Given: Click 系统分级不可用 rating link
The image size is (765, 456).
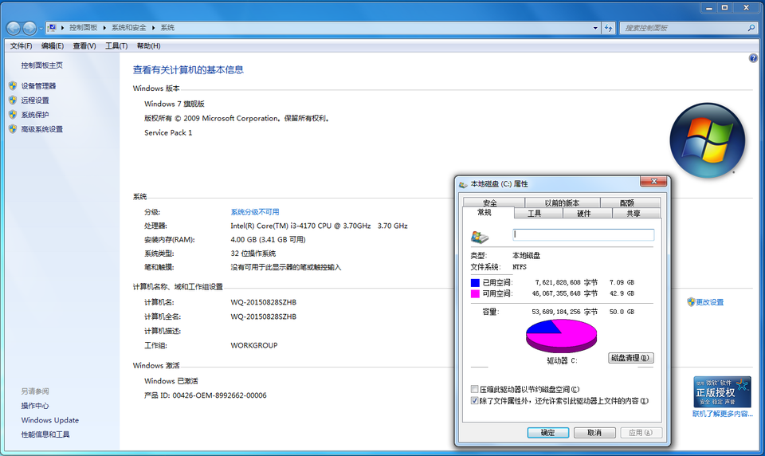Looking at the screenshot, I should point(255,212).
